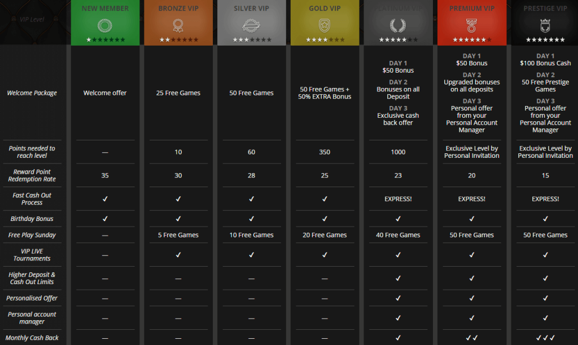The width and height of the screenshot is (578, 345).
Task: Click the Gold VIP Fast Cash Out checkmark
Action: (x=325, y=199)
